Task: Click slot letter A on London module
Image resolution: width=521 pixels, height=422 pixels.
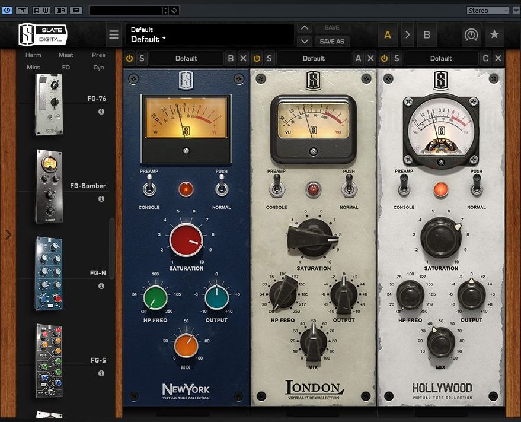Action: coord(358,58)
